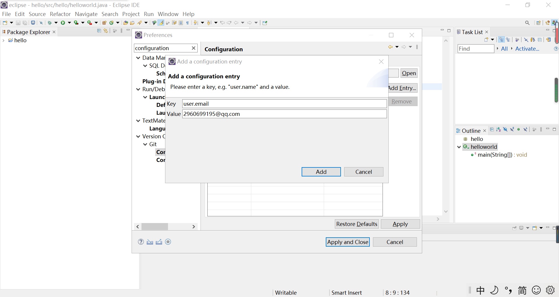
Task: Collapse helloworld class in Outline
Action: pos(459,147)
